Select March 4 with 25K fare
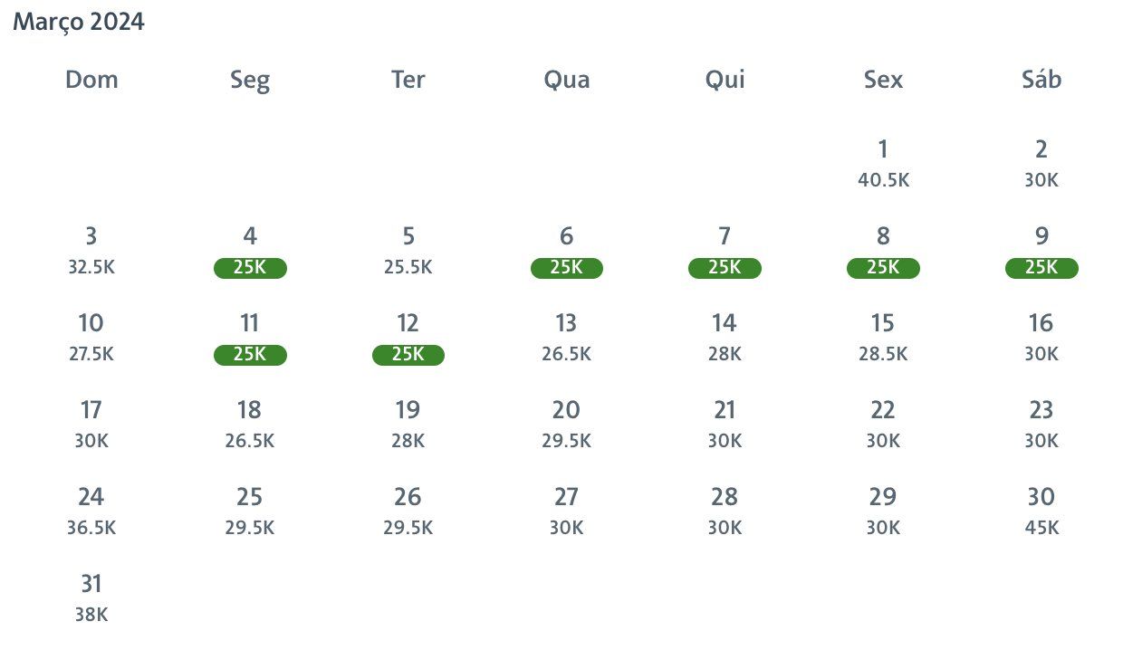This screenshot has width=1123, height=650. click(x=250, y=251)
